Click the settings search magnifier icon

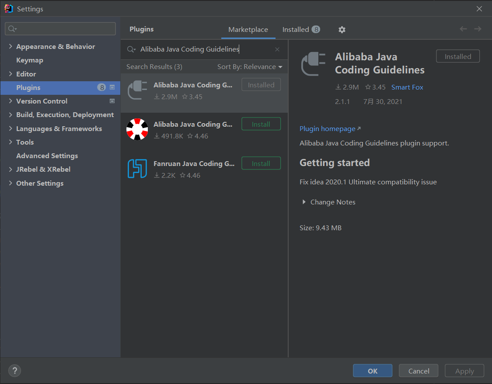click(12, 29)
